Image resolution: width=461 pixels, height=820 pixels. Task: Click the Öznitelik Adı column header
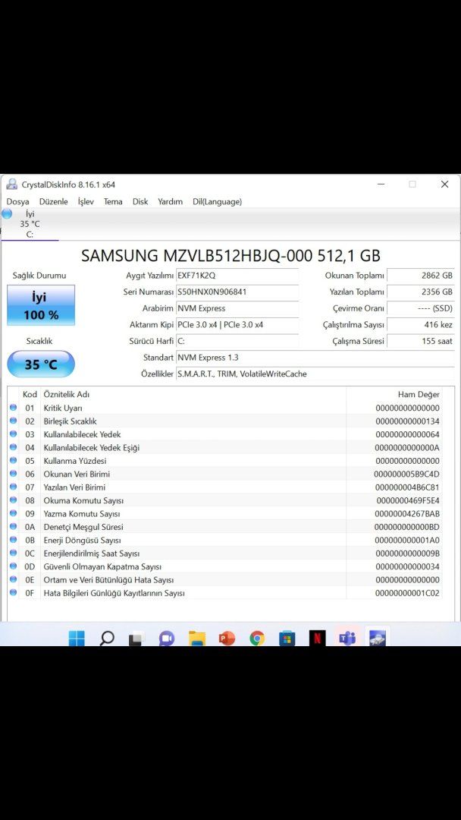pyautogui.click(x=193, y=394)
